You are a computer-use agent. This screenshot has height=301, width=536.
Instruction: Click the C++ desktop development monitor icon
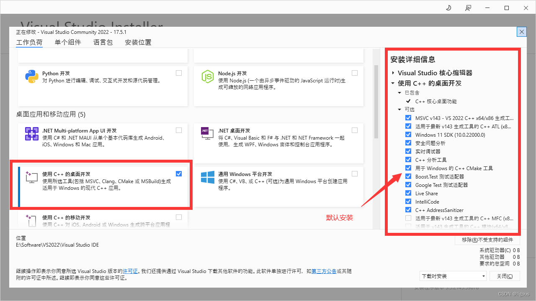coord(32,177)
